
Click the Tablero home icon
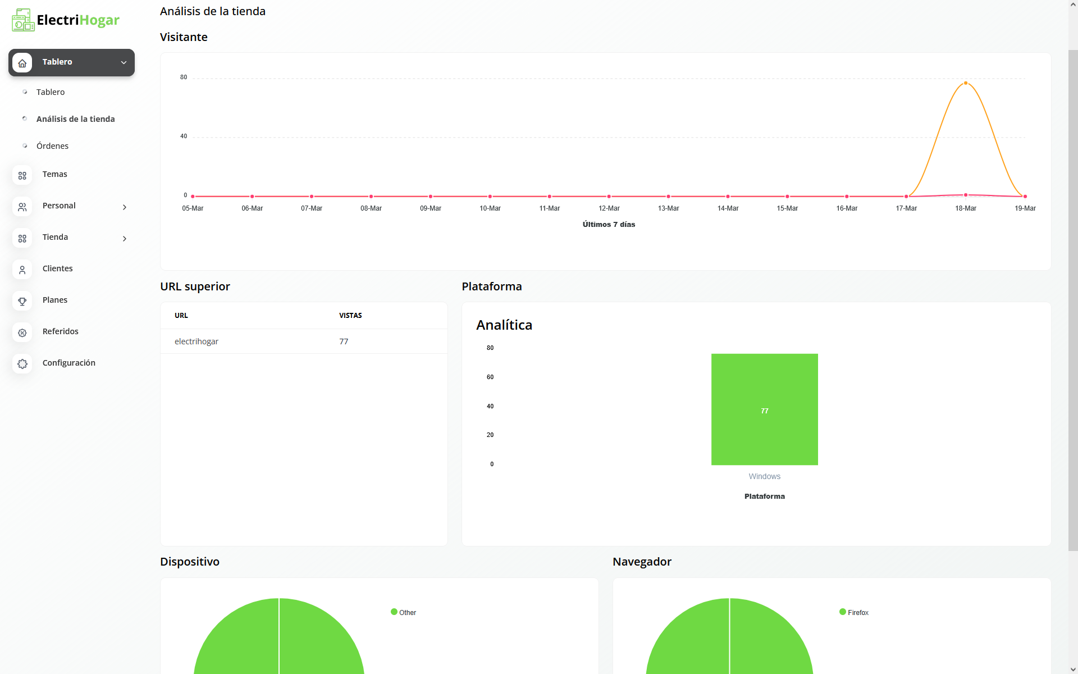22,63
